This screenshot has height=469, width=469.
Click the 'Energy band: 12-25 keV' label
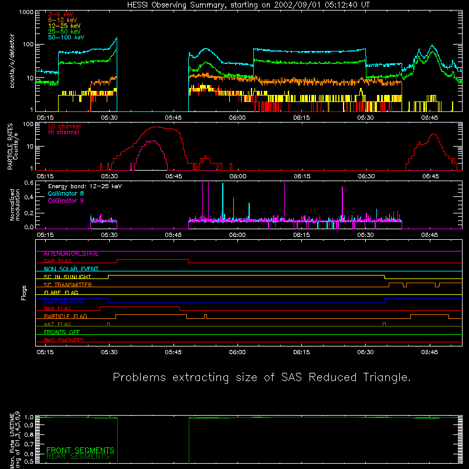pyautogui.click(x=85, y=186)
